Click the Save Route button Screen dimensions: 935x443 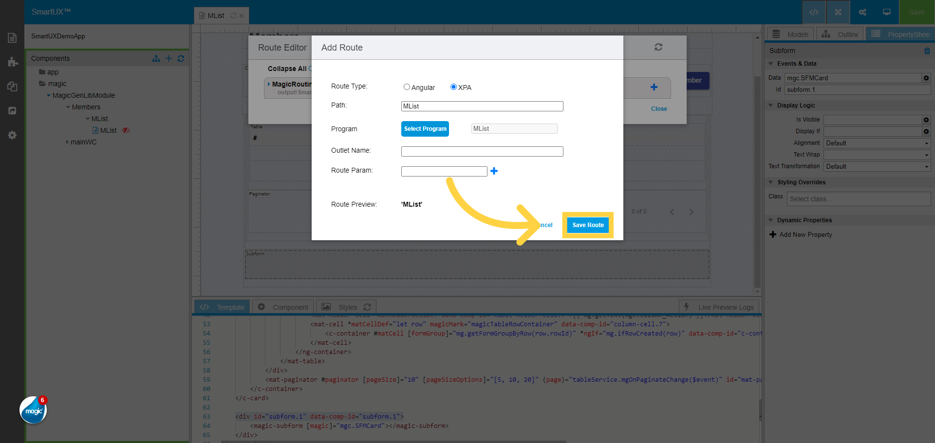(588, 225)
